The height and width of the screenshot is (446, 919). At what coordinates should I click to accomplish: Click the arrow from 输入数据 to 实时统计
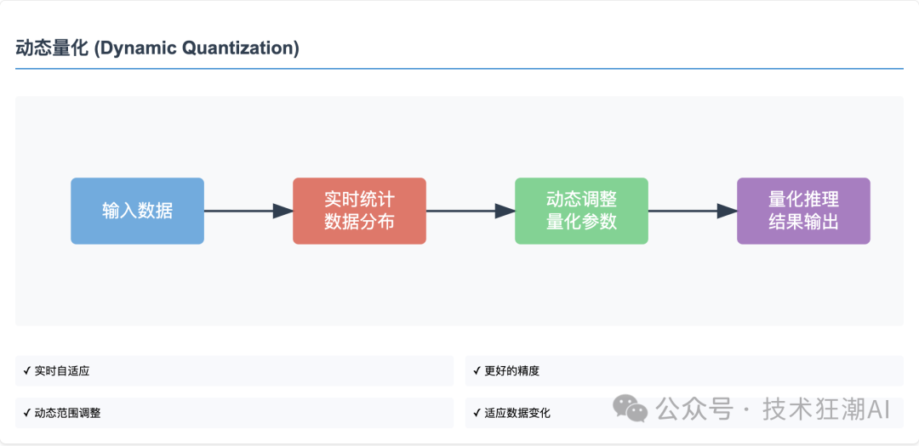pos(248,211)
